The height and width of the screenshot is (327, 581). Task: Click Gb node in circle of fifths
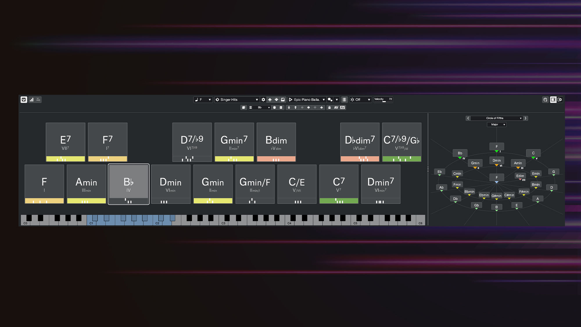476,205
